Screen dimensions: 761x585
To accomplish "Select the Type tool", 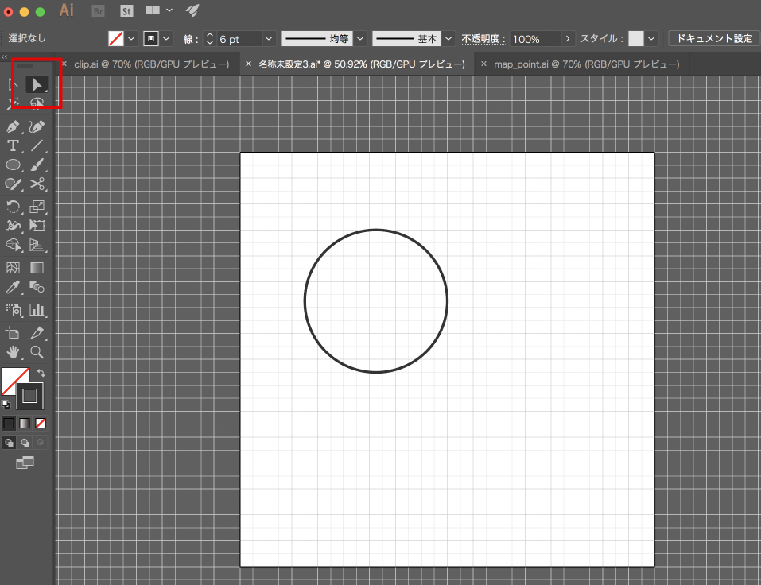I will click(13, 145).
